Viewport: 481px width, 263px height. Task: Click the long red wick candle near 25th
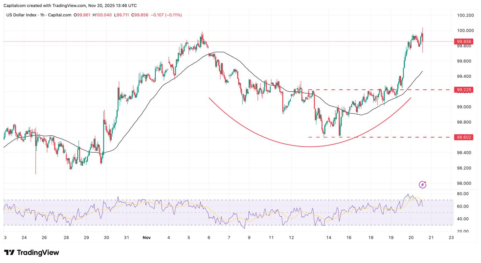[x=36, y=161]
